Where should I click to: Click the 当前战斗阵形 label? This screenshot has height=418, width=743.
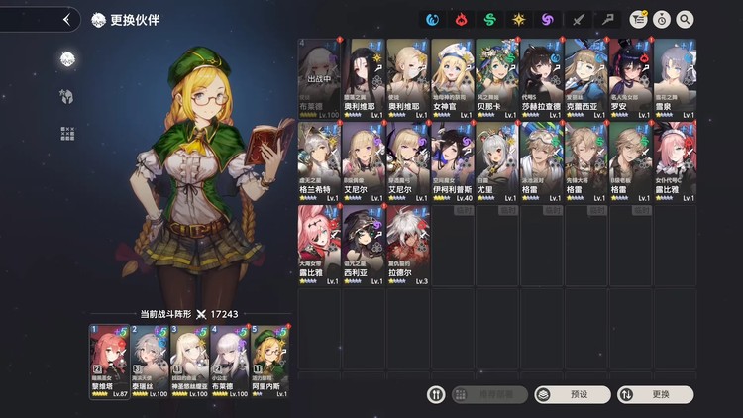coord(165,314)
